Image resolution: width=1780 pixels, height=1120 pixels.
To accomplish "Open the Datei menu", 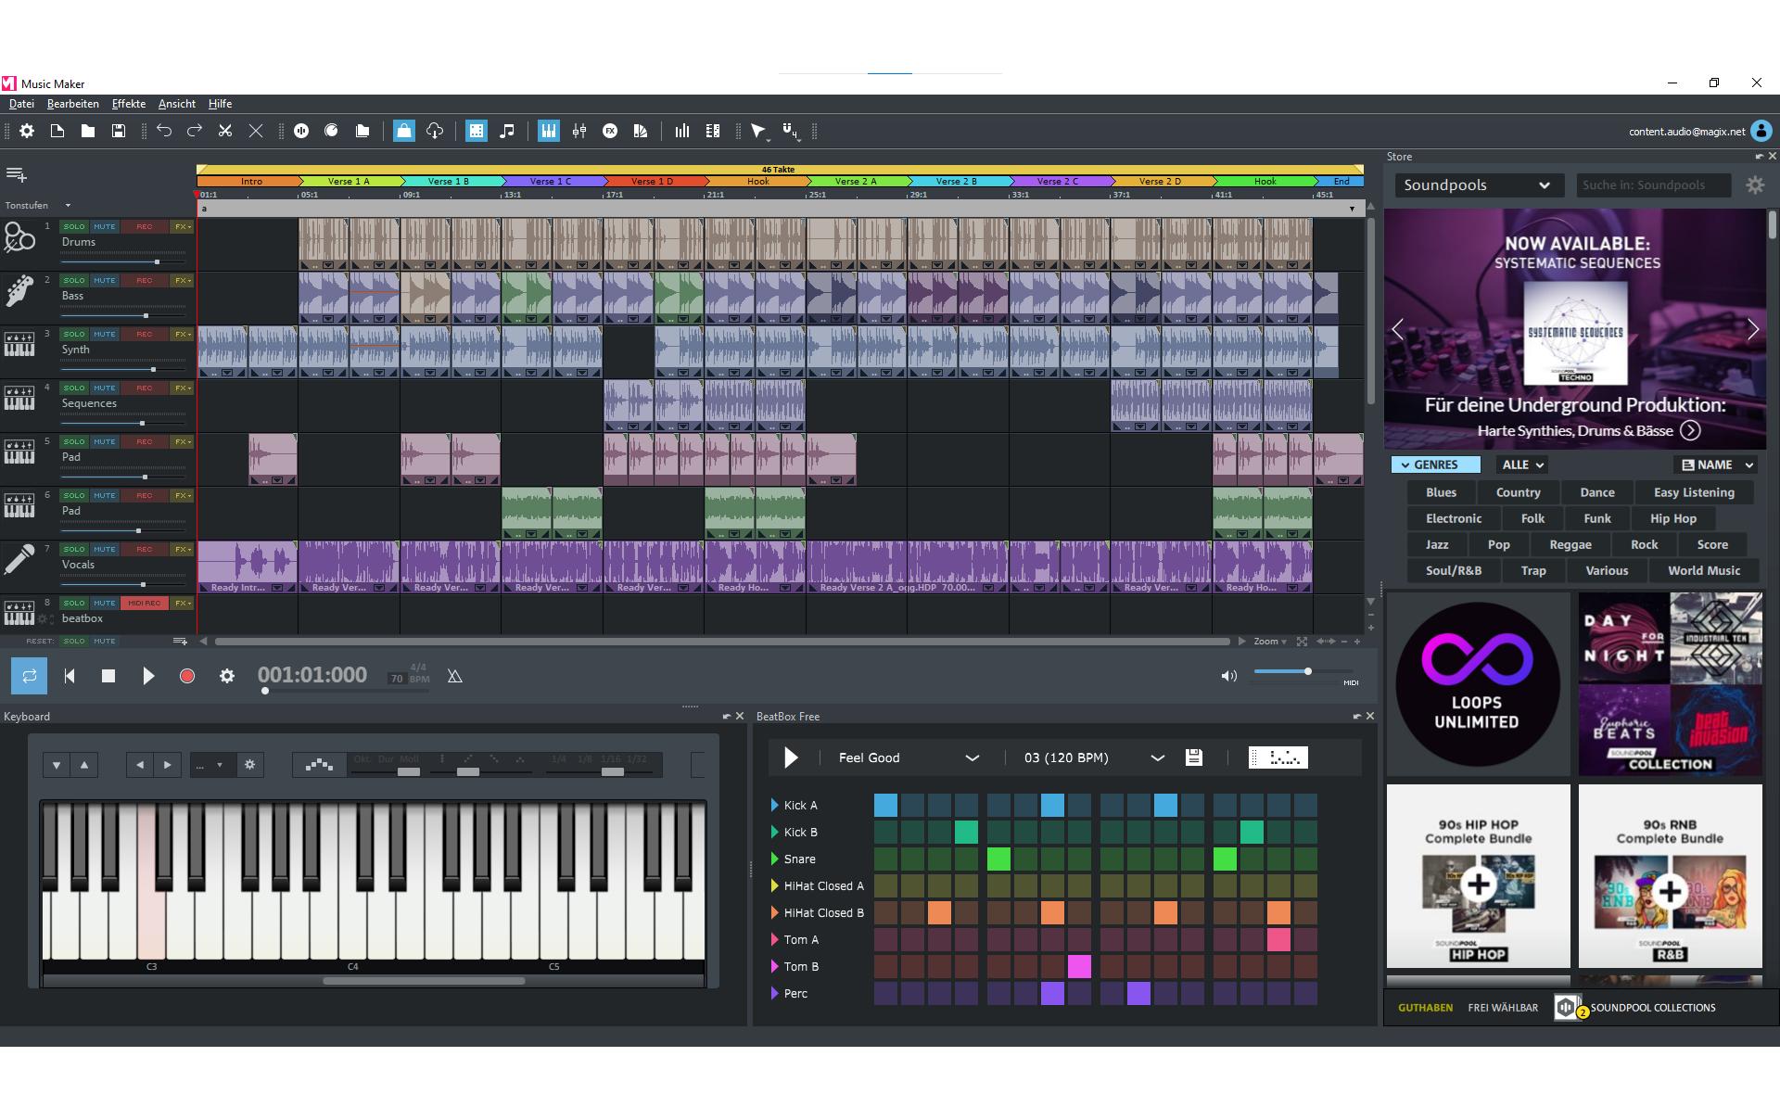I will 21,104.
